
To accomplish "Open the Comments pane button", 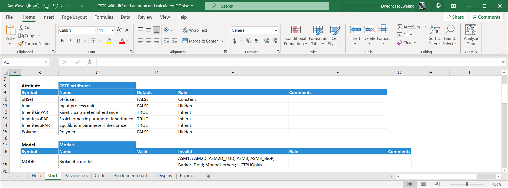I will click(486, 17).
